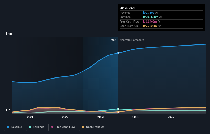The width and height of the screenshot is (210, 134).
Task: Click the 2022 x-axis label
Action: (x=65, y=117)
